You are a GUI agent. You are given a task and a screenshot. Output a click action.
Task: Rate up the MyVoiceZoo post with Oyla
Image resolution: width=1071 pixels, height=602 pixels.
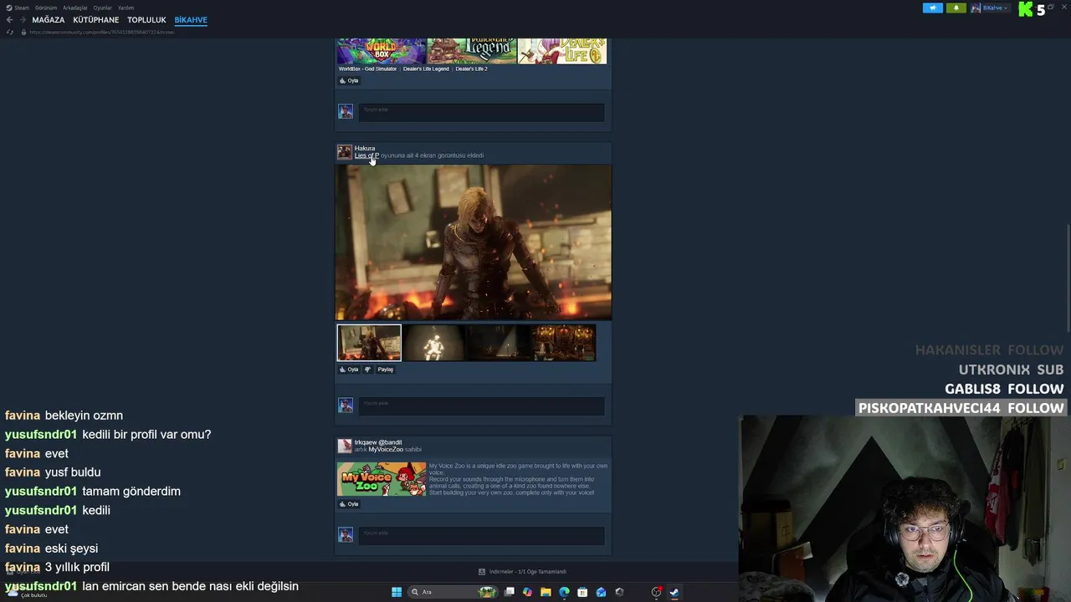click(x=349, y=504)
